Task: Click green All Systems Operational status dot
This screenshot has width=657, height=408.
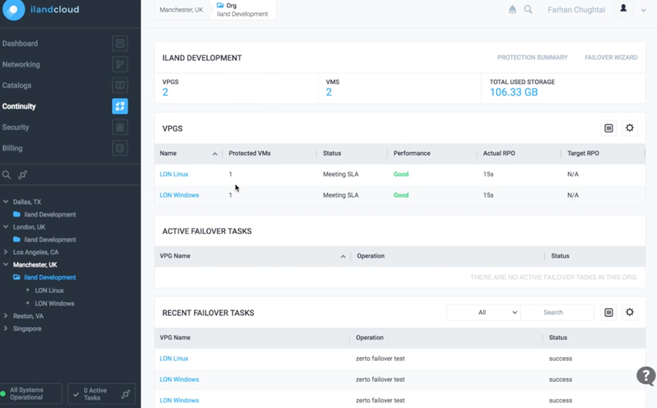Action: click(3, 394)
